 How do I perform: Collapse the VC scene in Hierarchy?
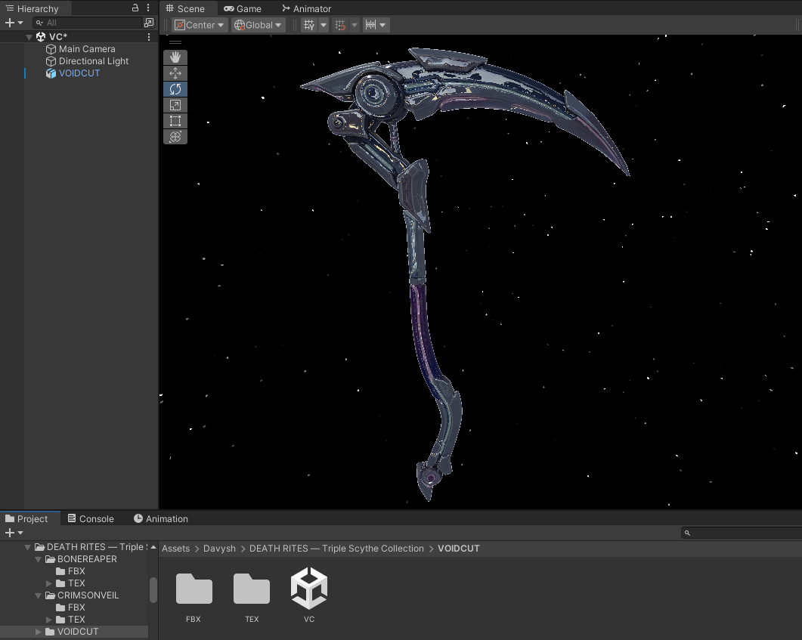point(29,37)
